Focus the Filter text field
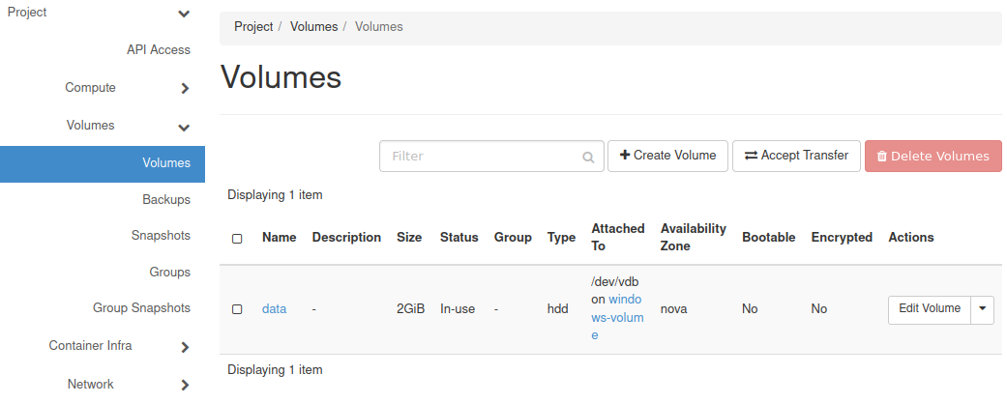Image resolution: width=1007 pixels, height=404 pixels. point(479,157)
